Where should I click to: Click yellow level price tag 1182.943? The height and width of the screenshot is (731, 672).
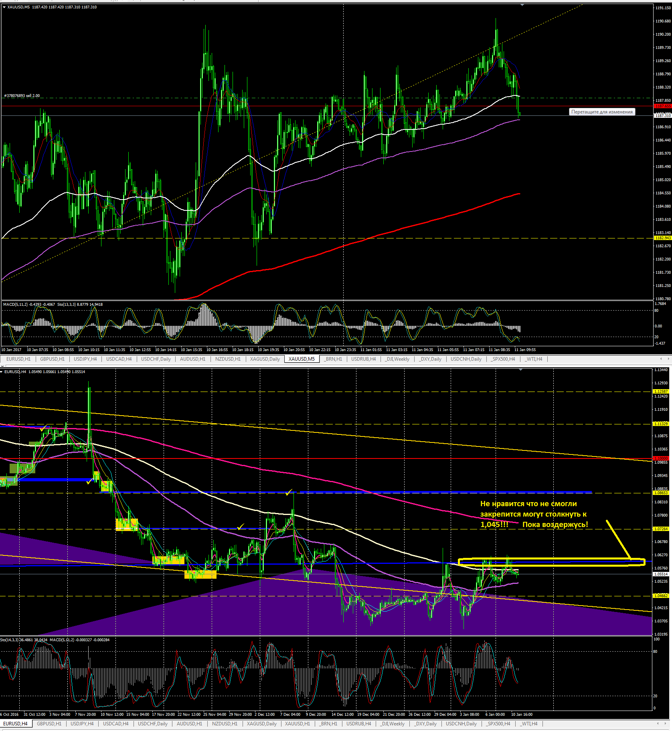tap(662, 238)
